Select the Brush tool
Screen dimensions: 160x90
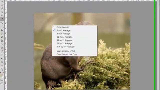click(x=2, y=26)
